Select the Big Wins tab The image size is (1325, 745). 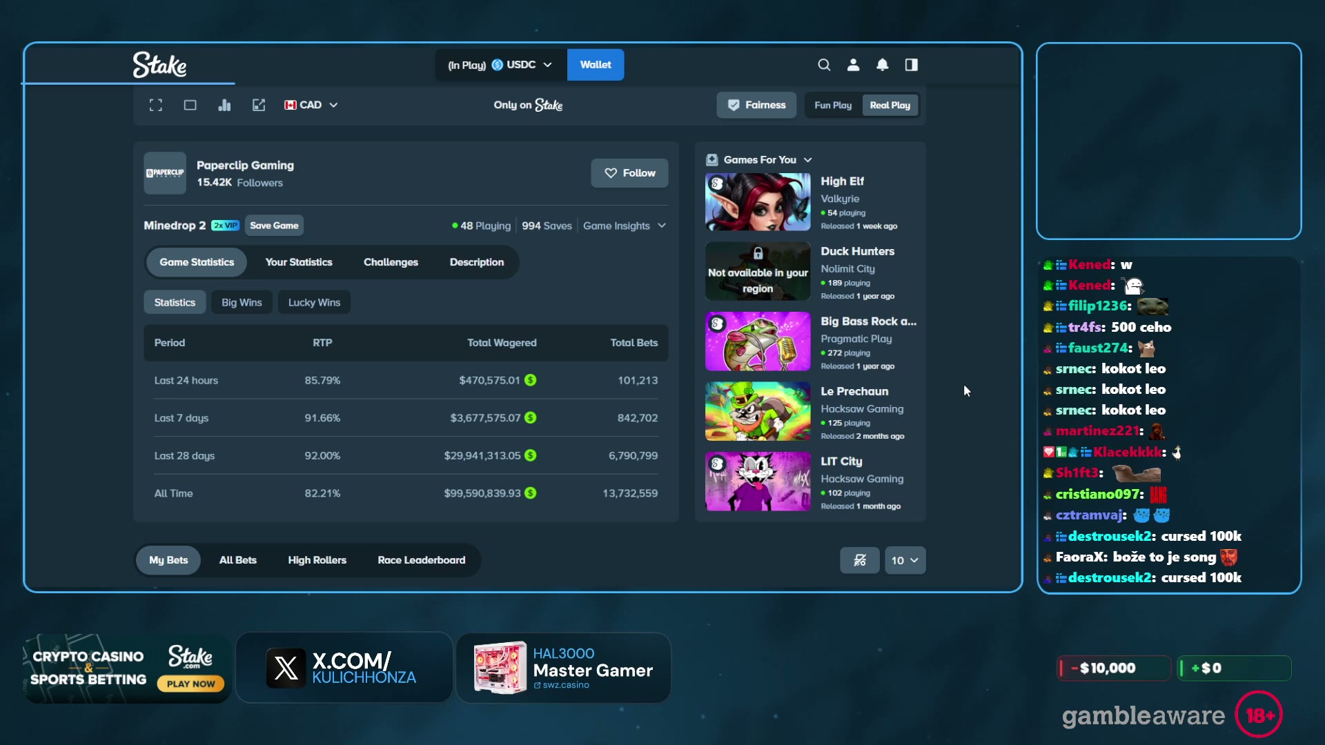pos(242,302)
